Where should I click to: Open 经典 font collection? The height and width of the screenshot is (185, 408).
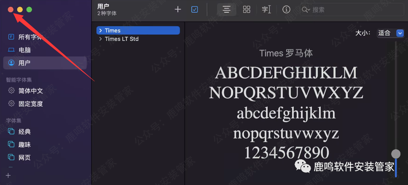(x=45, y=131)
